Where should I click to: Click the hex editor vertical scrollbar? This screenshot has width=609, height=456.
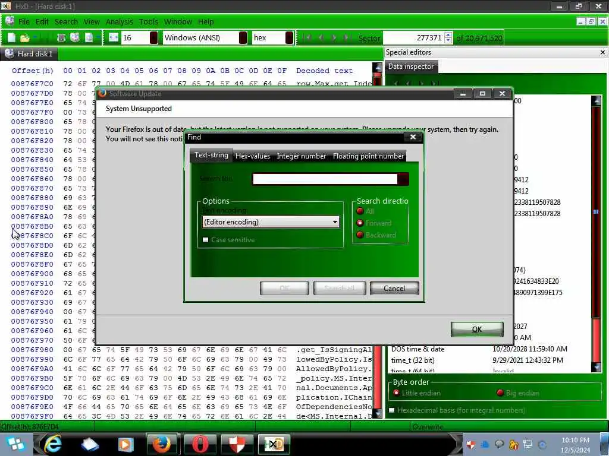tap(377, 240)
